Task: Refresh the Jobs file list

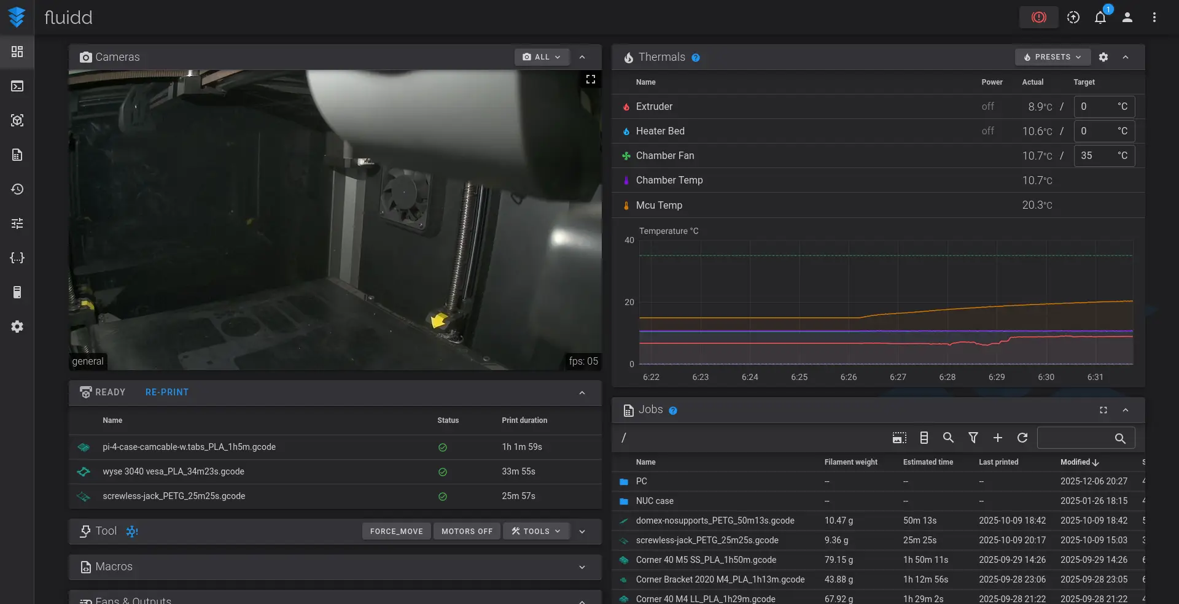Action: coord(1022,438)
